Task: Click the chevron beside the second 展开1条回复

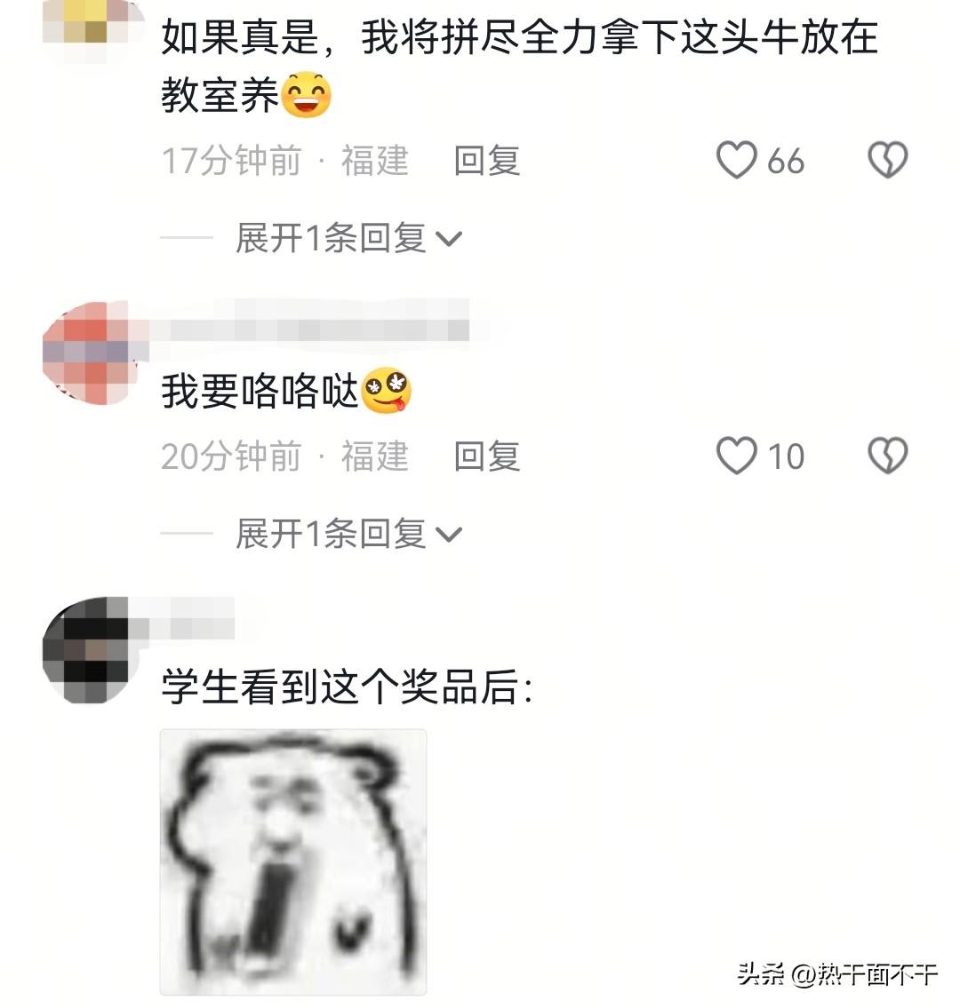Action: click(x=449, y=535)
